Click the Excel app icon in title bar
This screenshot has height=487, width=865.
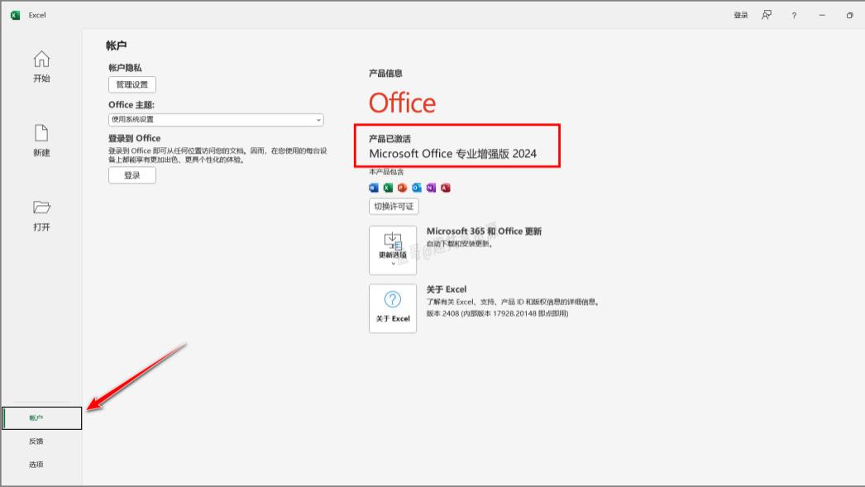tap(15, 16)
